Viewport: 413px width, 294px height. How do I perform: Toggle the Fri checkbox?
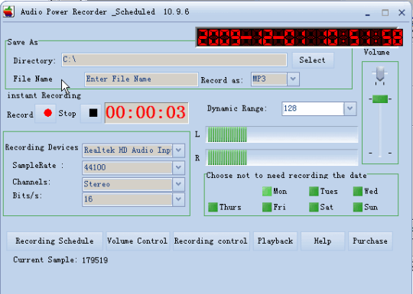[267, 207]
